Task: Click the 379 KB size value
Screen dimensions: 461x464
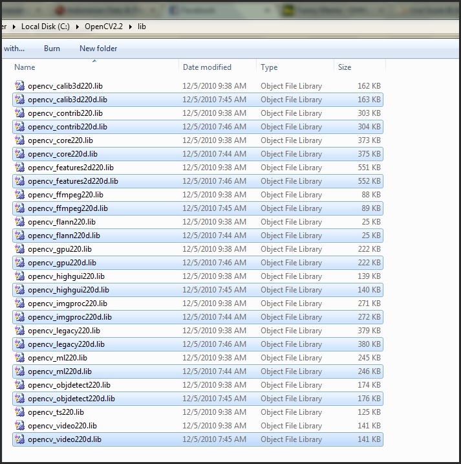Action: (x=369, y=331)
